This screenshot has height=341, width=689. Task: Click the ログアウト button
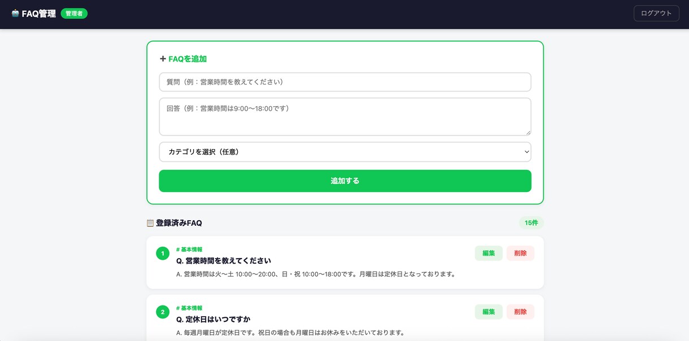656,14
